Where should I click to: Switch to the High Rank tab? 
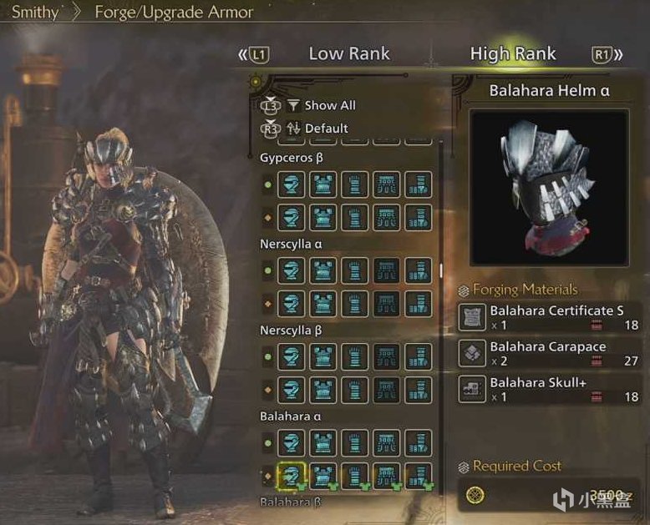pos(513,53)
